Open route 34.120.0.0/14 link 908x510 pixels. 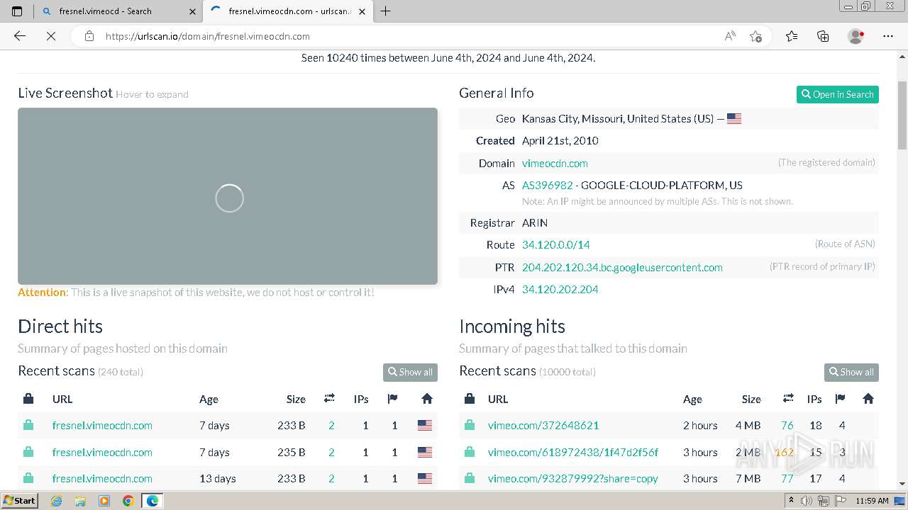click(555, 244)
